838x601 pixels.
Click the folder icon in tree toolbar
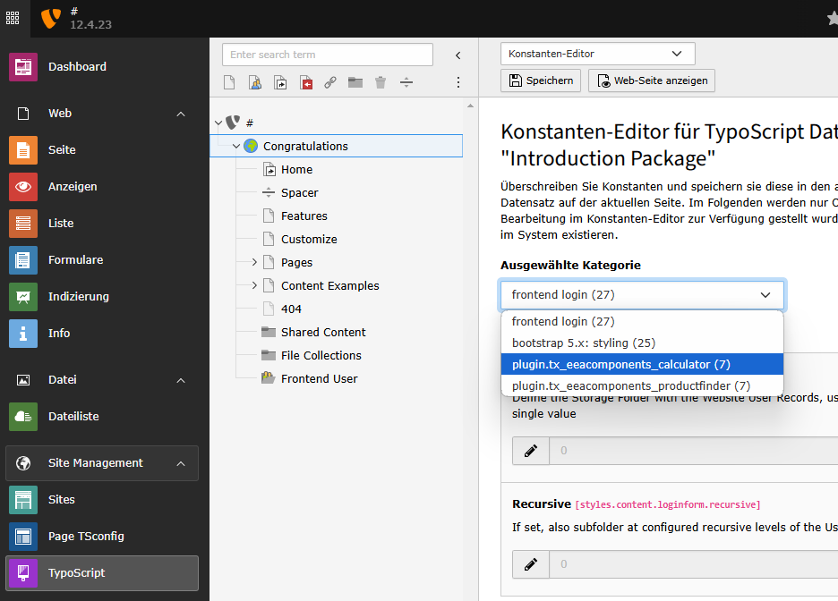[355, 82]
